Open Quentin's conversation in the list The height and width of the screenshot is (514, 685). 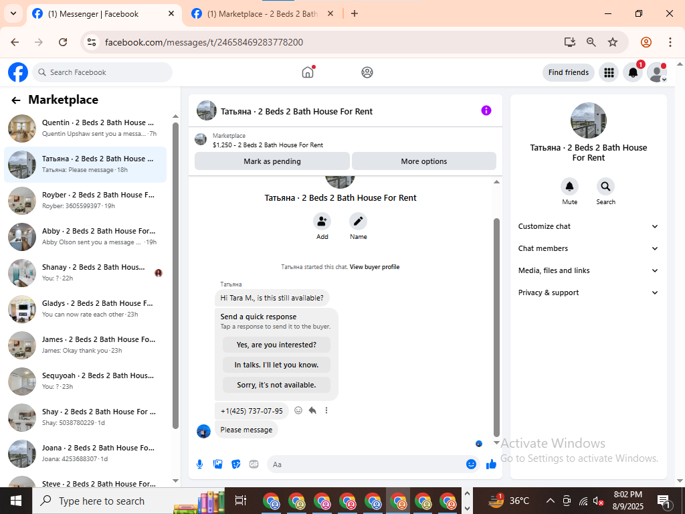(x=85, y=128)
